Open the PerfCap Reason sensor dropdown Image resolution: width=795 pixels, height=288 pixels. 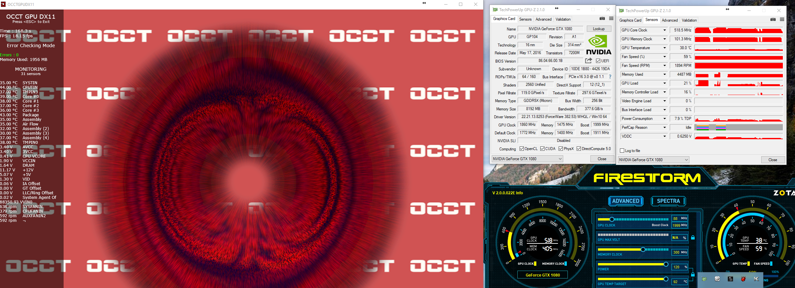(x=665, y=127)
